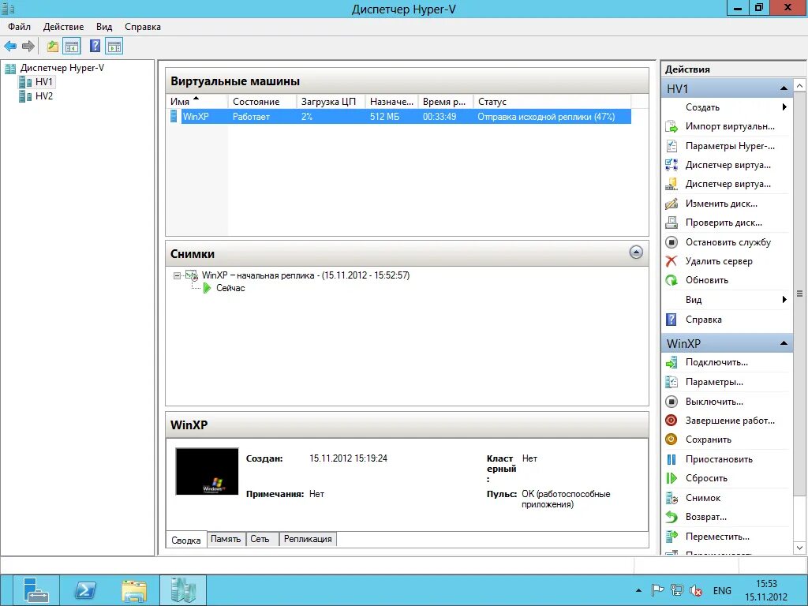Collapse the WinXP snapshot tree node
The width and height of the screenshot is (808, 606).
point(177,275)
